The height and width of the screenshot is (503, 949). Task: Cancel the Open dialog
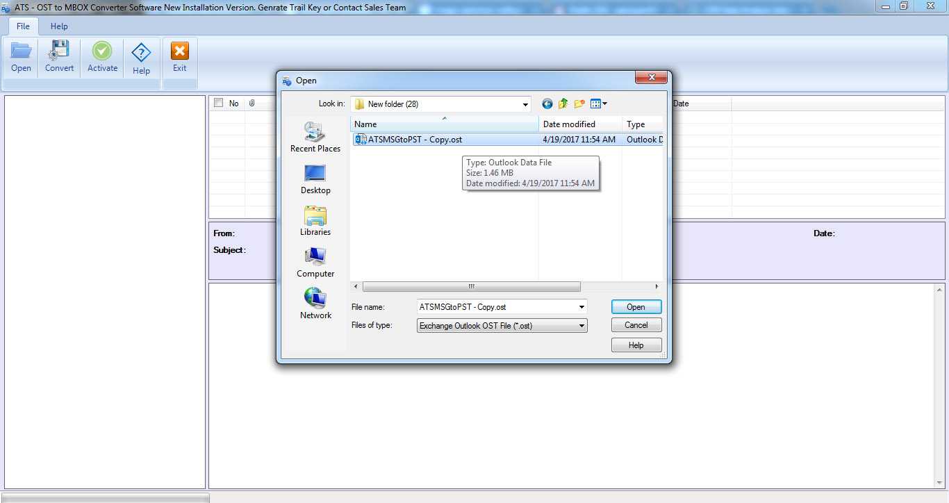pos(636,324)
